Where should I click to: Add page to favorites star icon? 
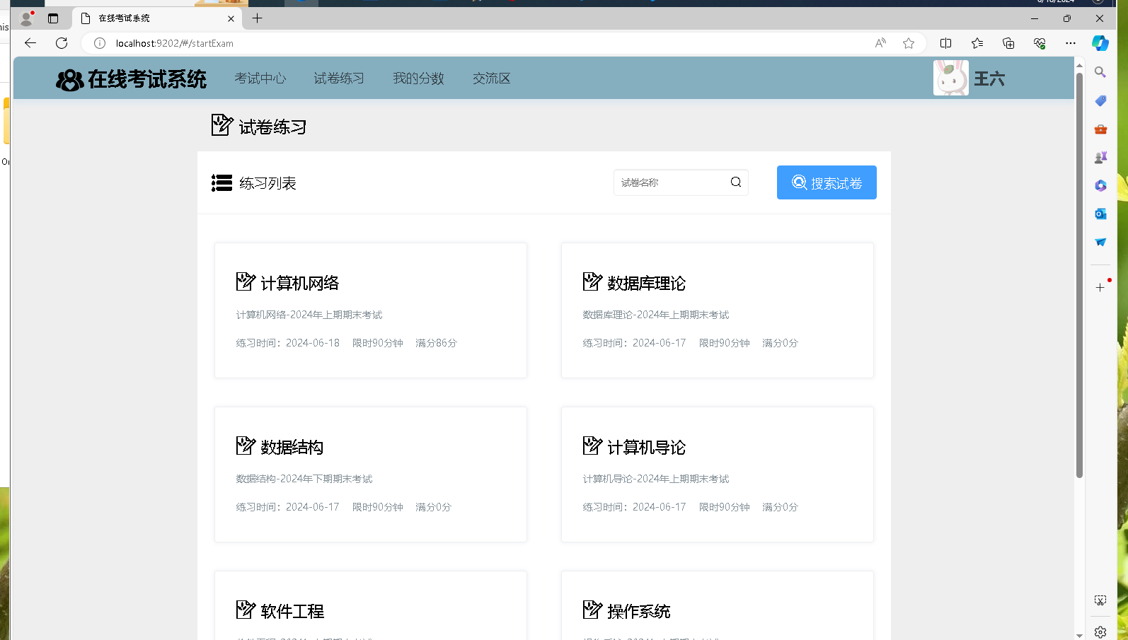pyautogui.click(x=909, y=43)
